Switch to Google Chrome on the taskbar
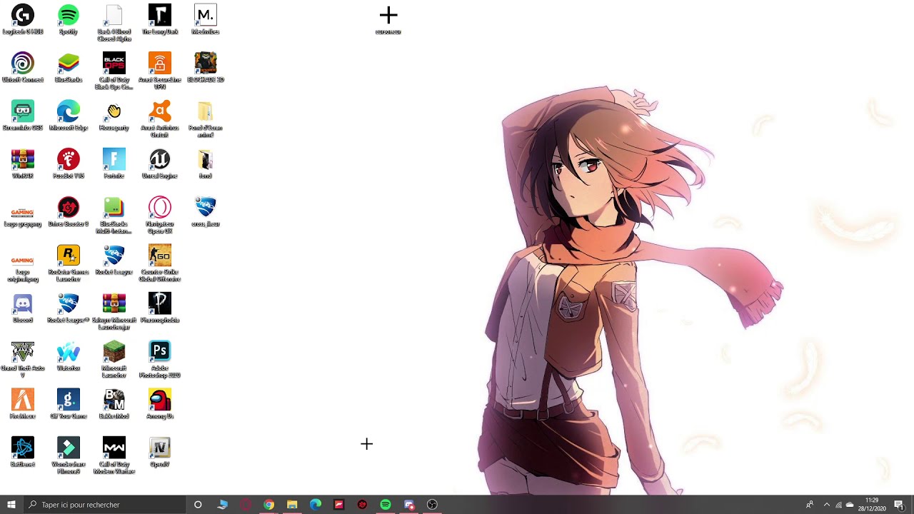The width and height of the screenshot is (914, 514). tap(268, 505)
